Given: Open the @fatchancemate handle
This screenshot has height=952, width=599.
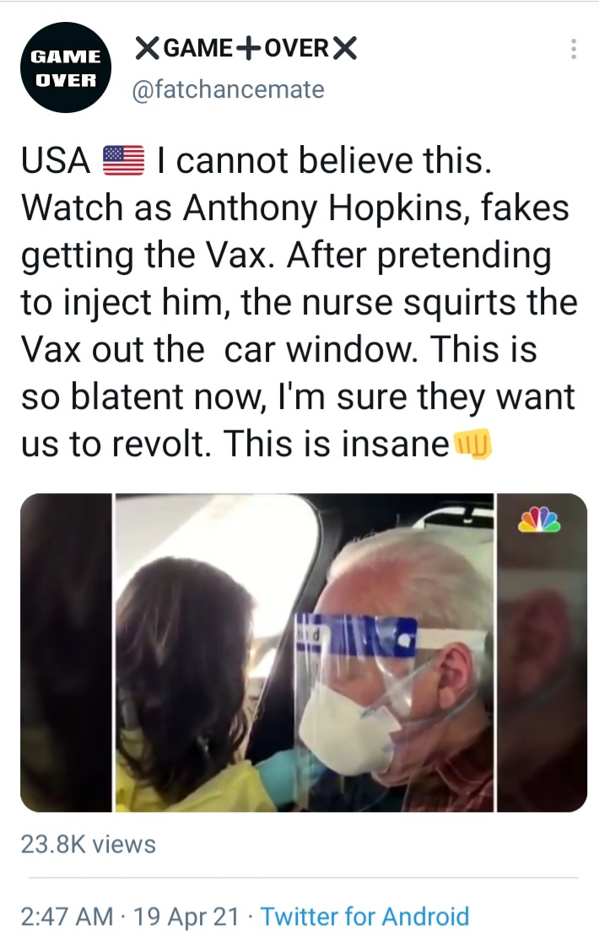Looking at the screenshot, I should click(x=229, y=89).
